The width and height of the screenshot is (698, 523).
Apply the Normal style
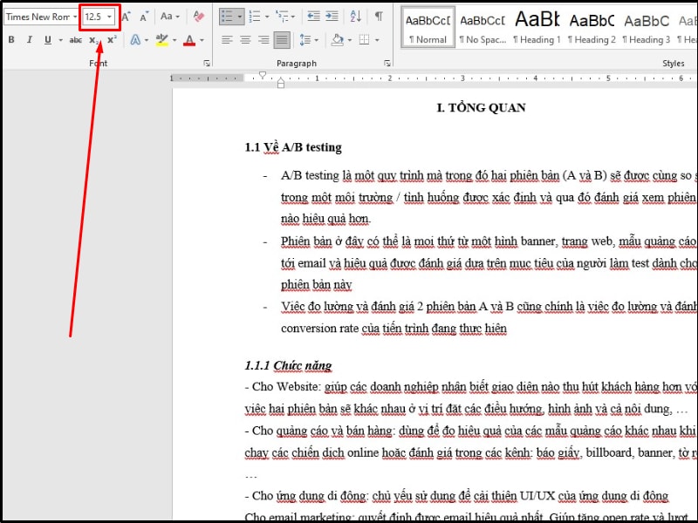point(428,28)
